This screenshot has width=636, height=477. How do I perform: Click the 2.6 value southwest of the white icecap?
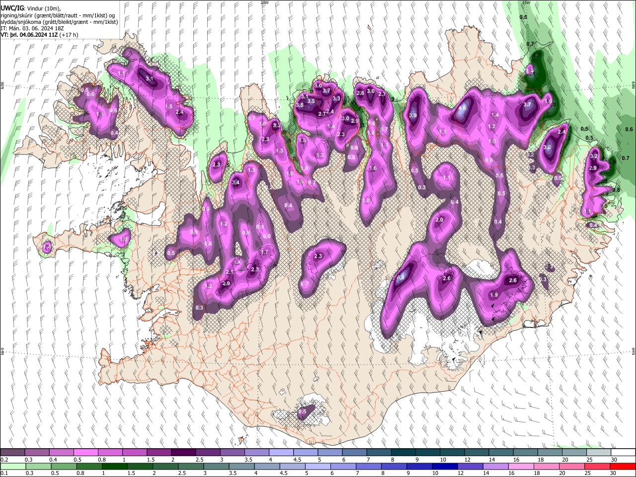click(447, 278)
